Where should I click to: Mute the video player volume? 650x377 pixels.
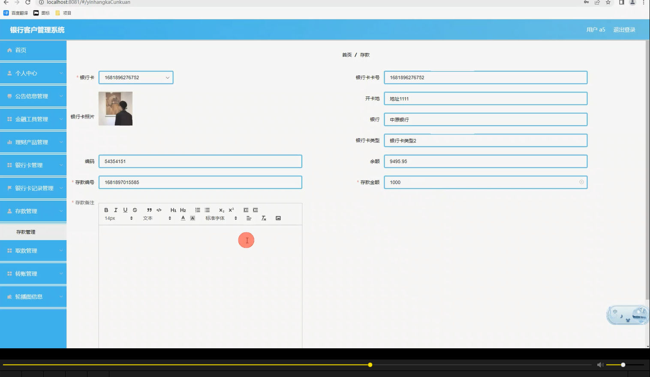click(x=600, y=365)
